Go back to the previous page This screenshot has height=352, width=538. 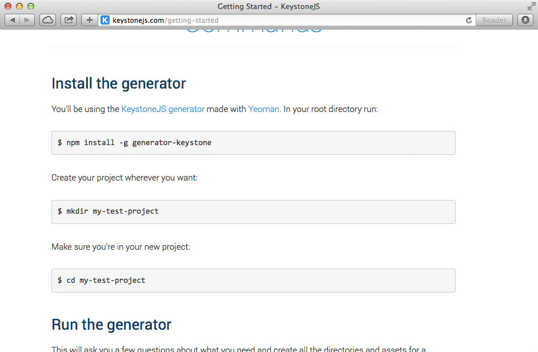(x=13, y=20)
